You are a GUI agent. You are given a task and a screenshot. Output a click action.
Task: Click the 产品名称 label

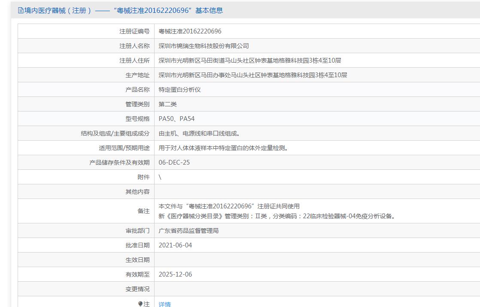point(137,90)
